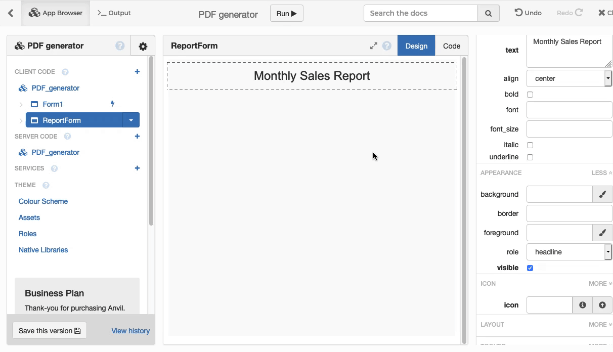Open the ReportForm dropdown arrow menu

coord(131,120)
